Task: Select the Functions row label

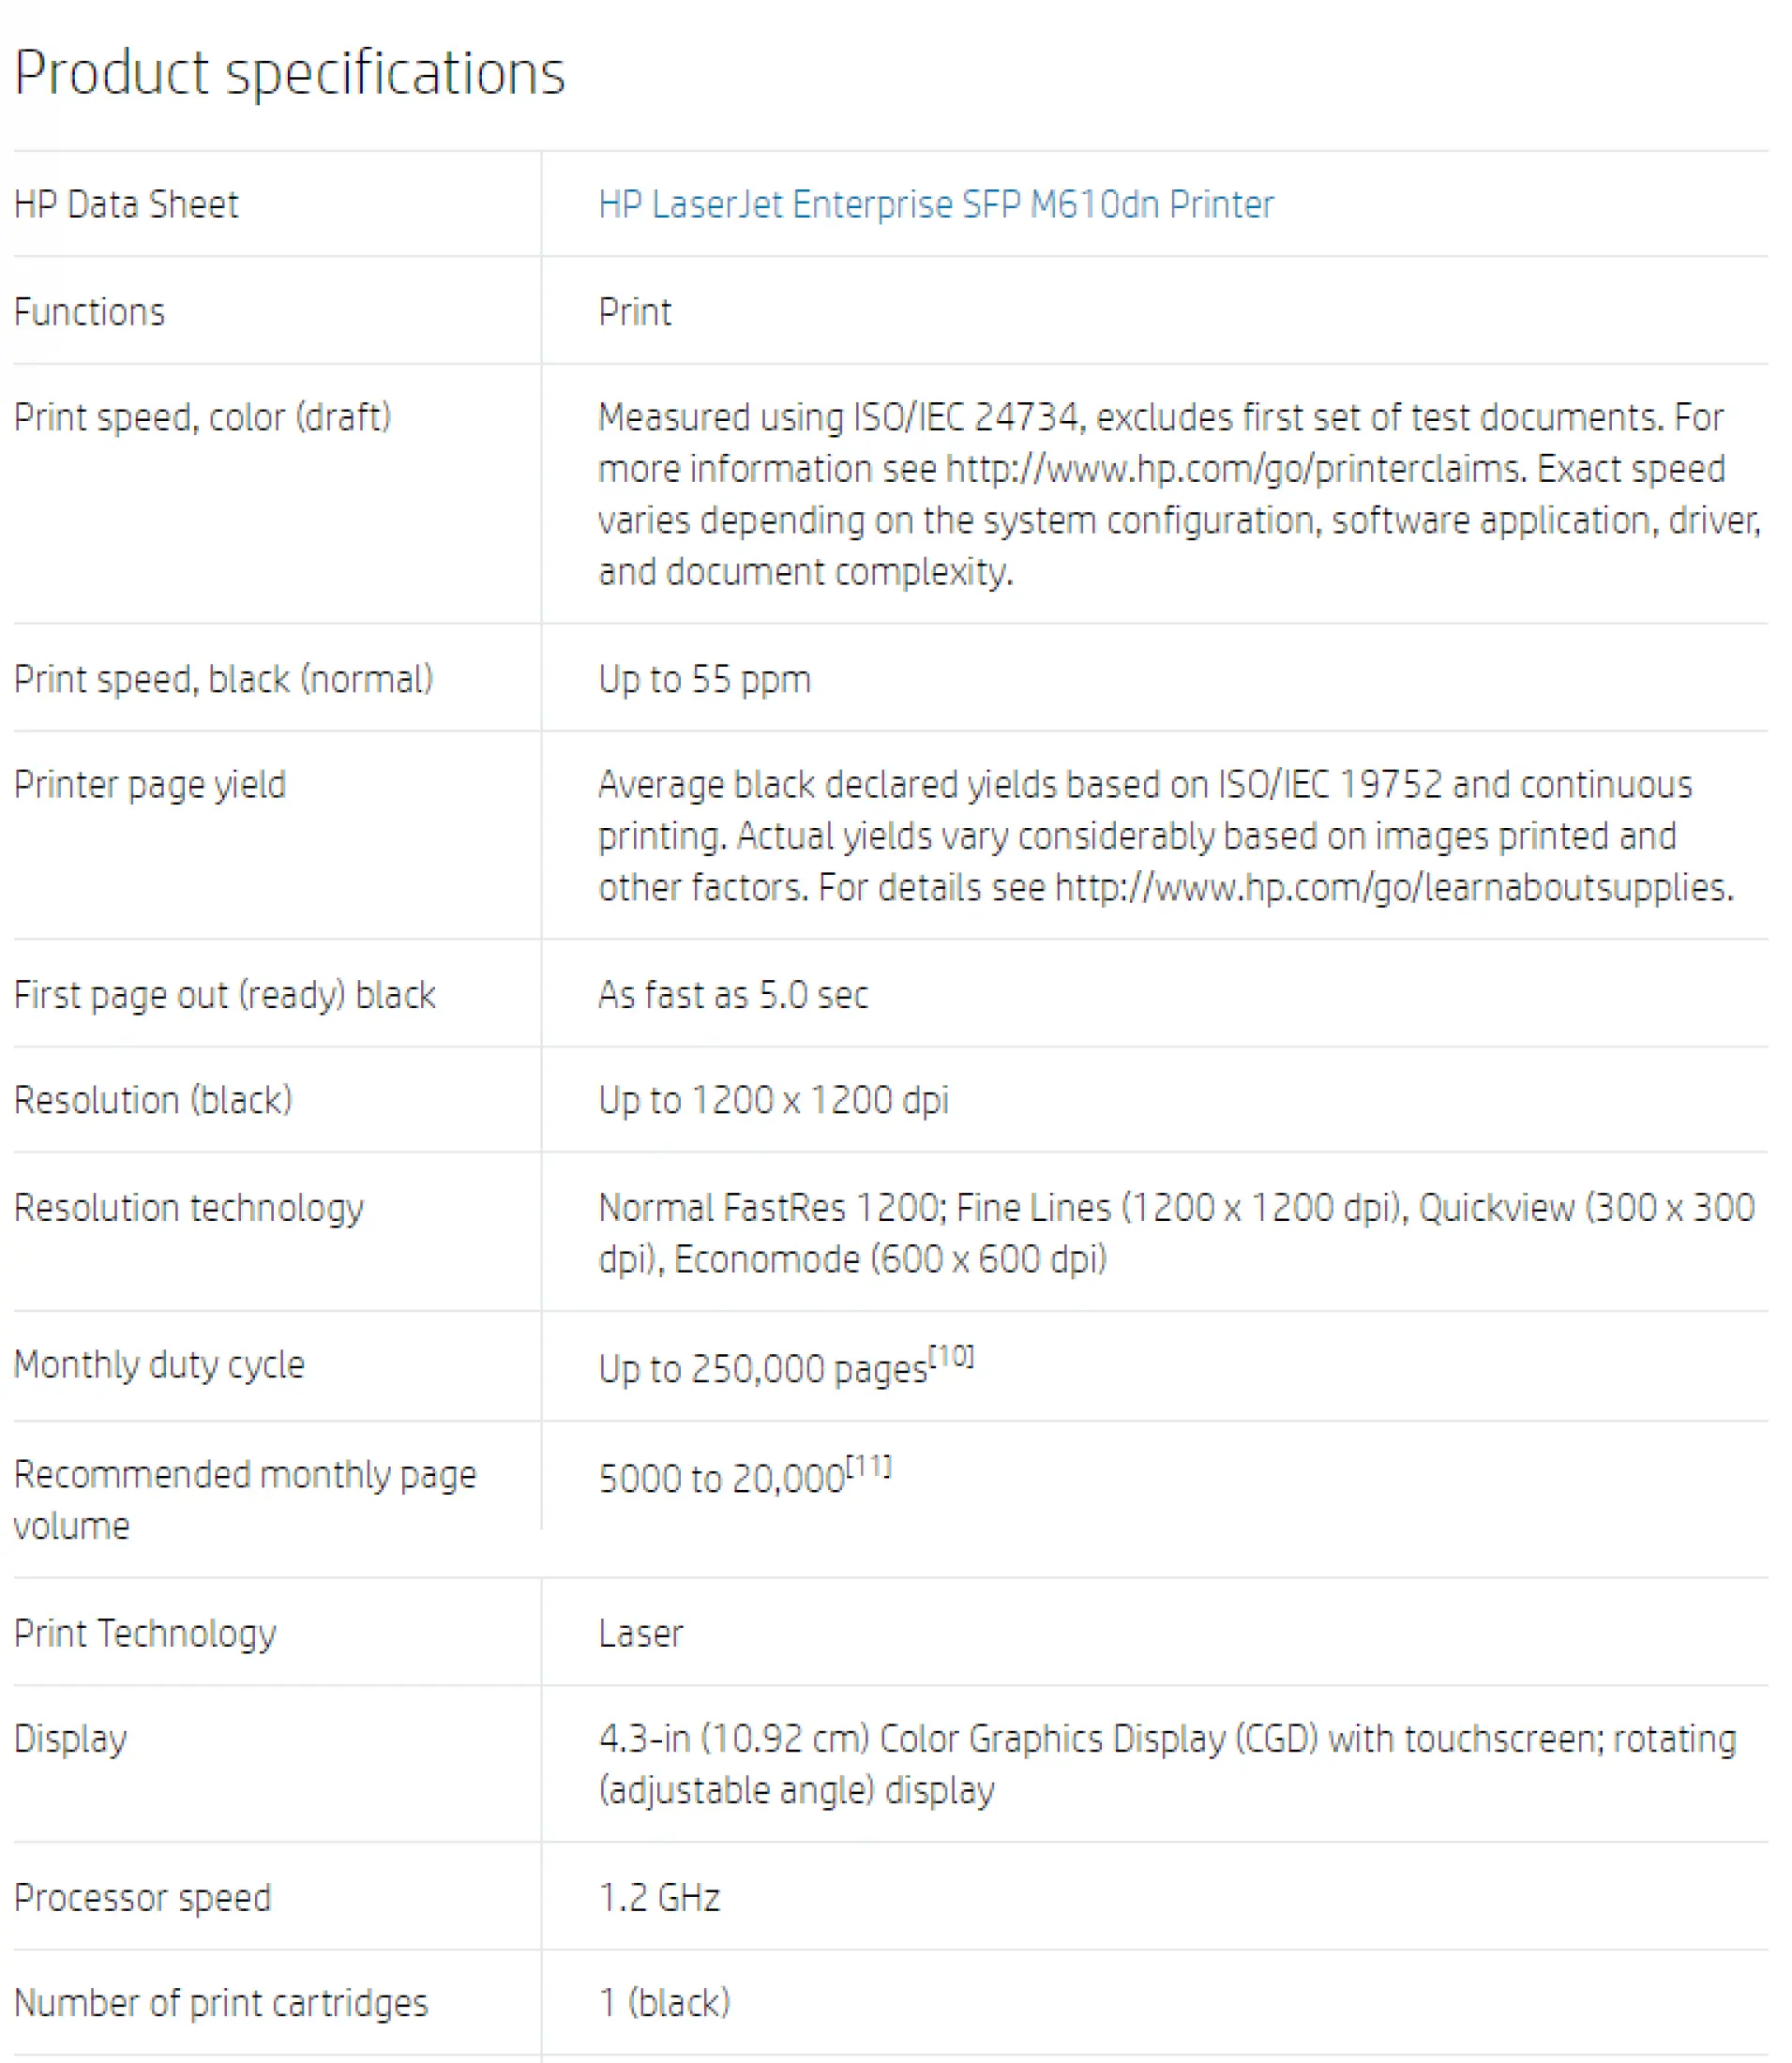Action: pyautogui.click(x=89, y=313)
